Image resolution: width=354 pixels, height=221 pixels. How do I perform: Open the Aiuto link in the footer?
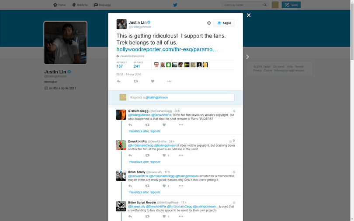[x=290, y=67]
